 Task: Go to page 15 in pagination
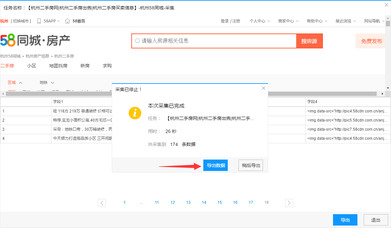click(220, 202)
